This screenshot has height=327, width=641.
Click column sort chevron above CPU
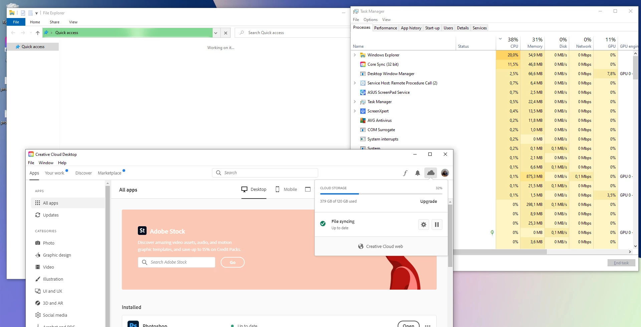(500, 39)
